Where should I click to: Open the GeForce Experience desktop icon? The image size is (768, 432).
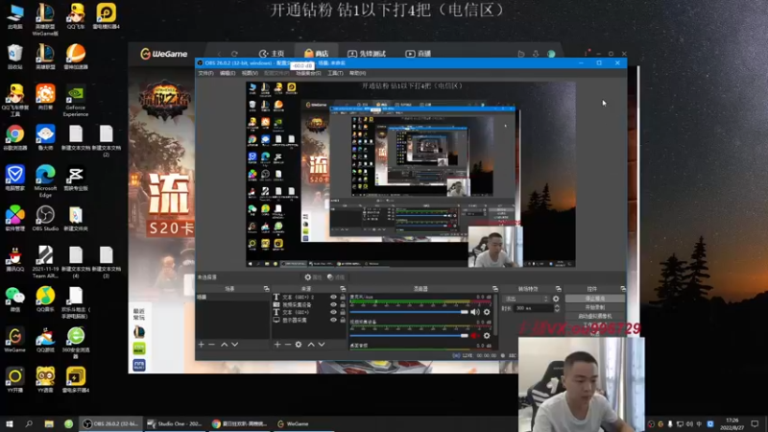[76, 102]
